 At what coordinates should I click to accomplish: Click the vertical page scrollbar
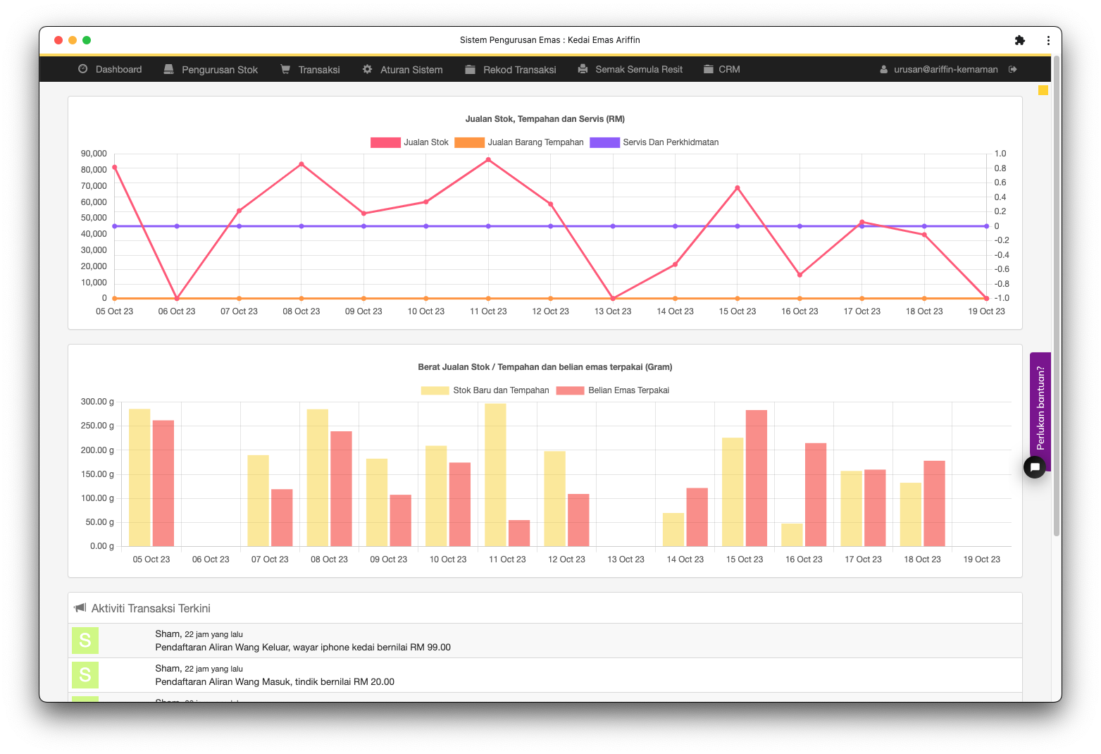click(1056, 296)
